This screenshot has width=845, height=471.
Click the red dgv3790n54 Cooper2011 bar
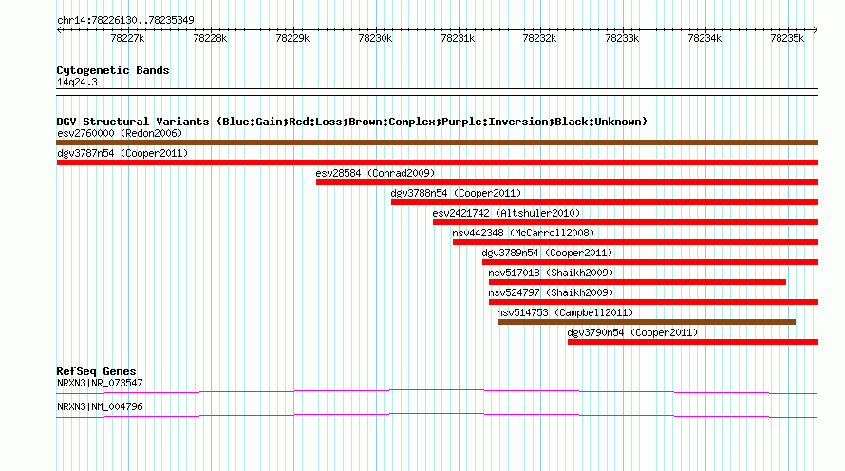click(x=692, y=342)
